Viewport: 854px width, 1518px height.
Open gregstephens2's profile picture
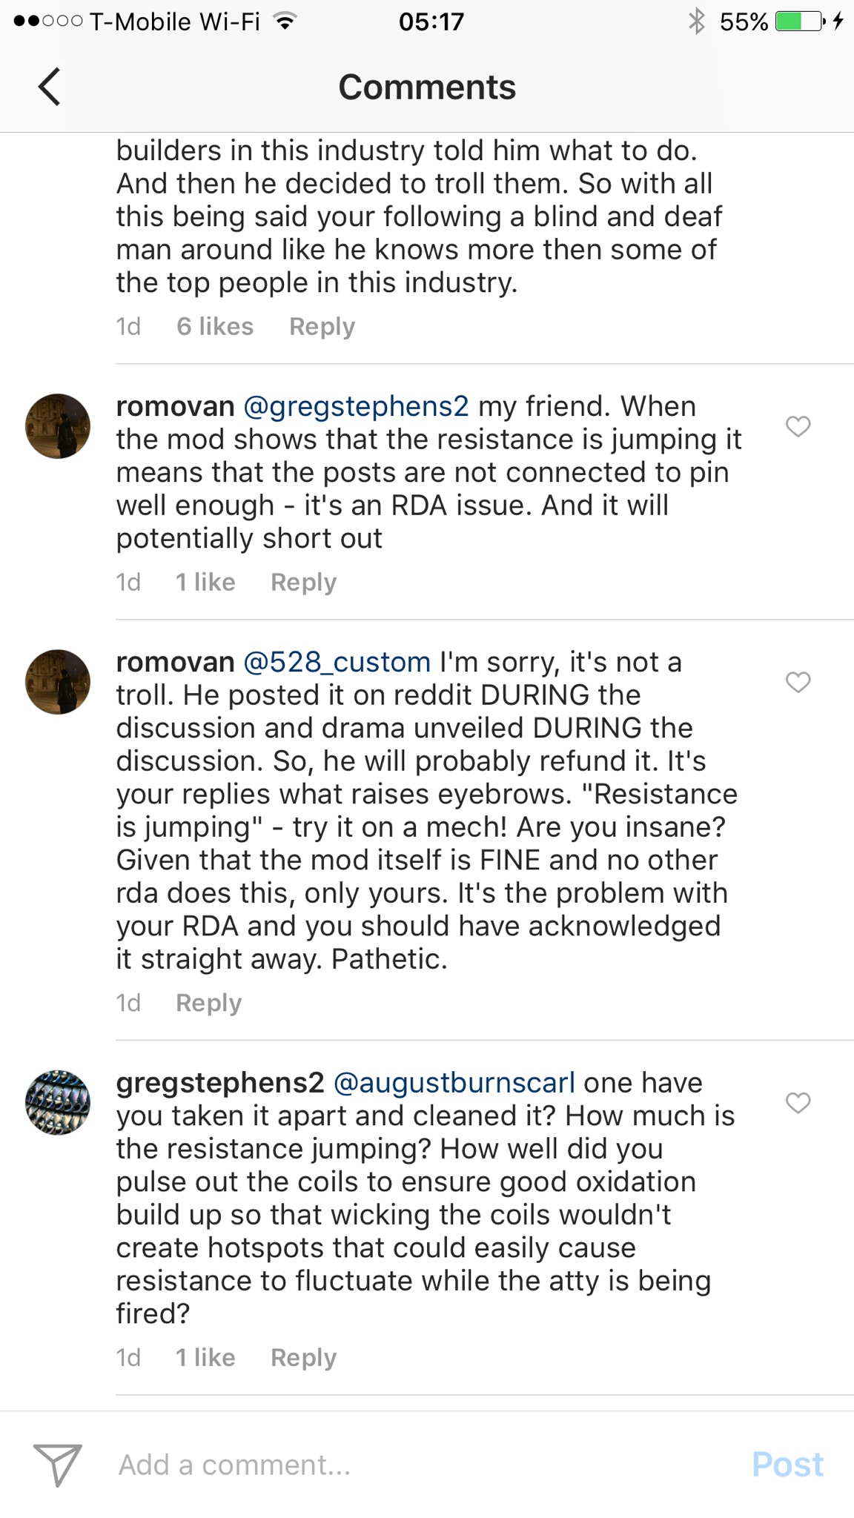[58, 1103]
